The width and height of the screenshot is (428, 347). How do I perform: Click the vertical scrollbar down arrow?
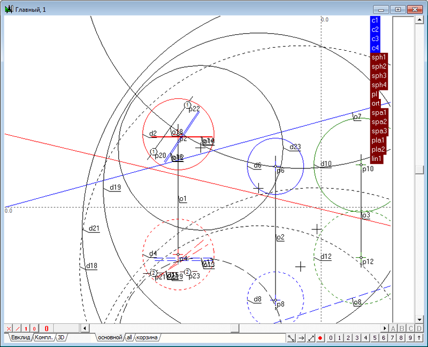[419, 319]
